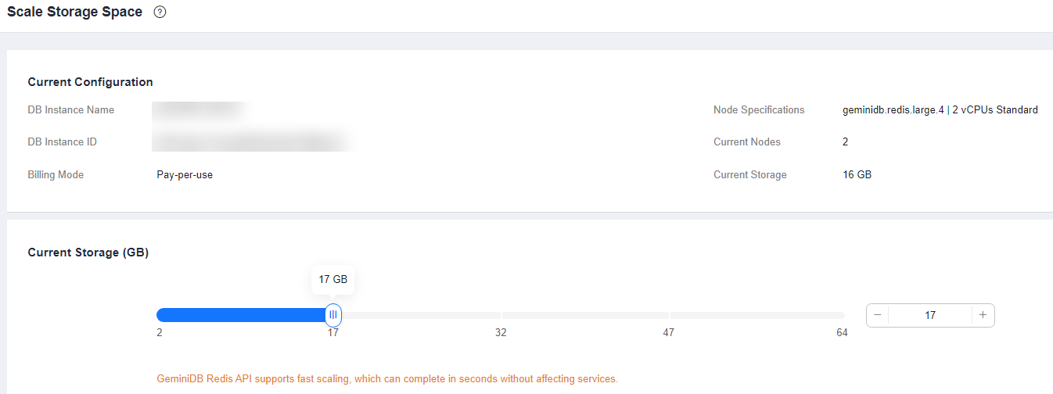This screenshot has height=394, width=1053.
Task: Set slider to the 32 mark label
Action: [501, 332]
